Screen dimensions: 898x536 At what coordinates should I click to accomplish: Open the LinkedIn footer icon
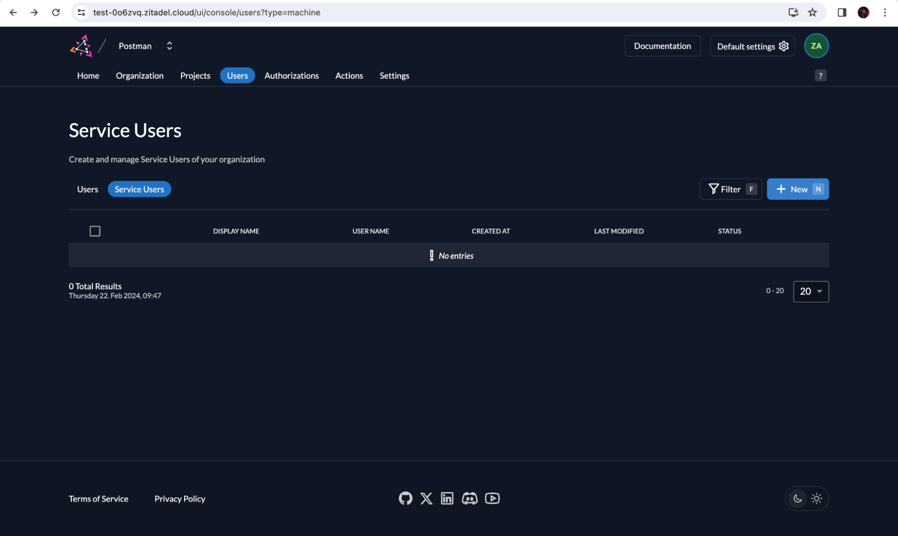[447, 498]
